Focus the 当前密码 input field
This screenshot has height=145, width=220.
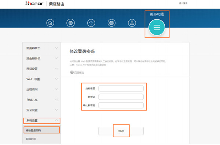point(121,88)
